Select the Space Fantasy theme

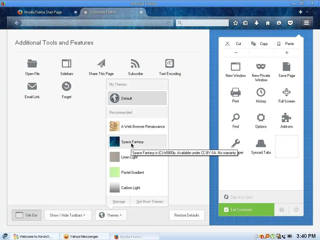tap(137, 142)
